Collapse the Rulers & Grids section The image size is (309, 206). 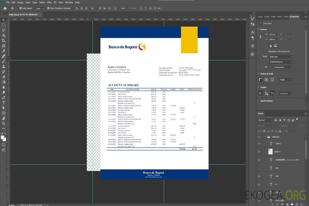(x=258, y=74)
